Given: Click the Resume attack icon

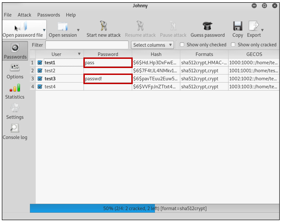Looking at the screenshot, I should point(140,26).
